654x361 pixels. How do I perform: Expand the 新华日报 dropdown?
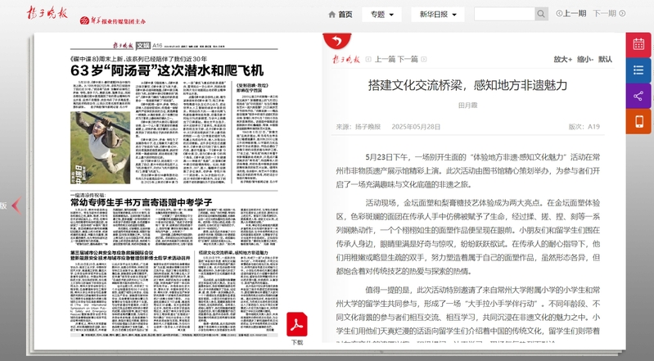[438, 14]
